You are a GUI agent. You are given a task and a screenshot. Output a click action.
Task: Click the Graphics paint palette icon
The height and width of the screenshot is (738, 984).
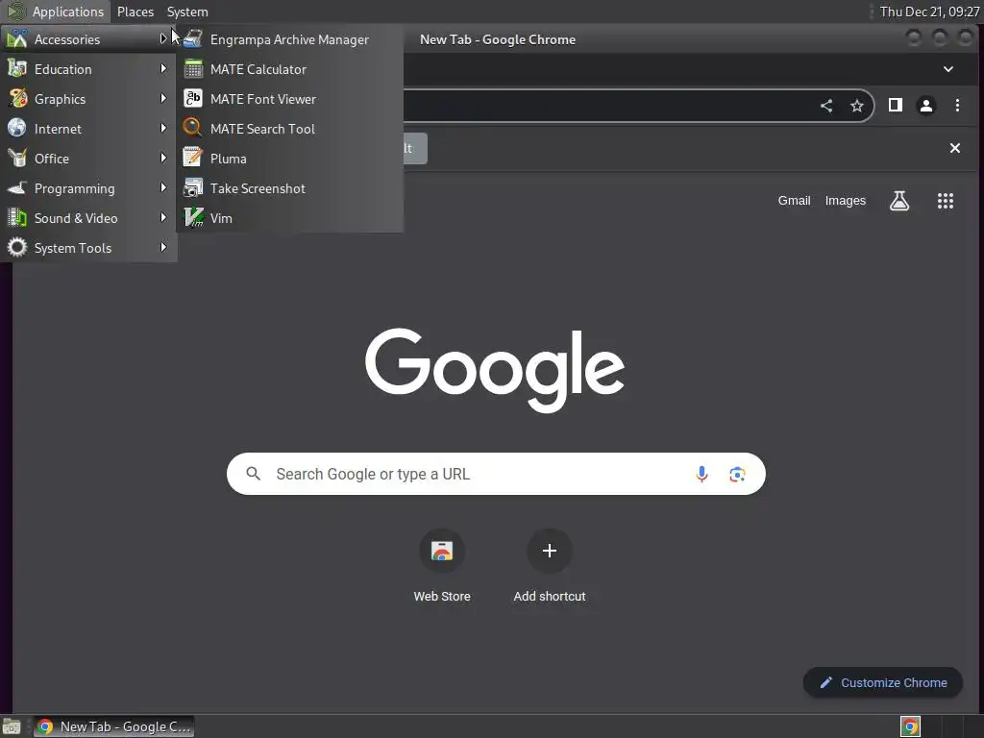(x=17, y=99)
